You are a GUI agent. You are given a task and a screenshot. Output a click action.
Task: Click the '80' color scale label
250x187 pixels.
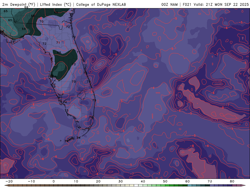click(x=232, y=181)
